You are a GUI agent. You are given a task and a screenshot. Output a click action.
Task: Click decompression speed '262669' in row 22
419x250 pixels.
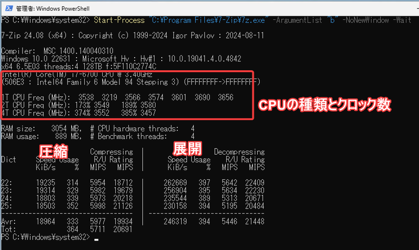click(x=175, y=183)
